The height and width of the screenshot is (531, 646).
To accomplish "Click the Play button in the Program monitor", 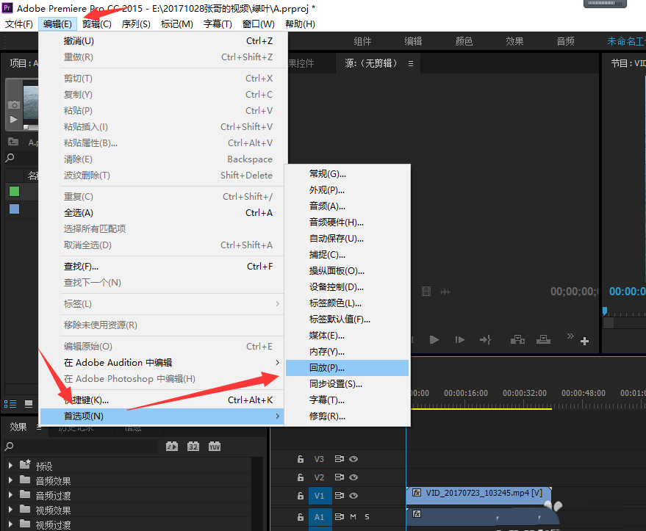I will coord(435,339).
